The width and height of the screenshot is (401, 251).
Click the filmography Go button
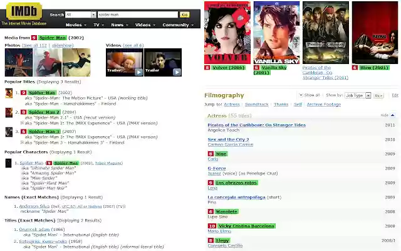378,95
